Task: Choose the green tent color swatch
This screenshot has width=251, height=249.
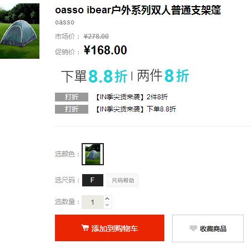Action: point(93,154)
